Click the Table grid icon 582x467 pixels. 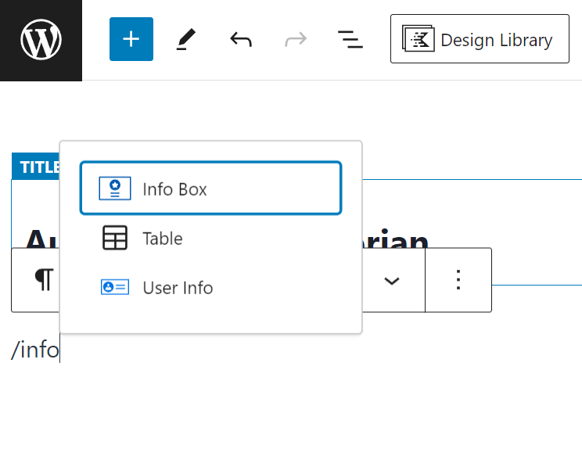(114, 239)
